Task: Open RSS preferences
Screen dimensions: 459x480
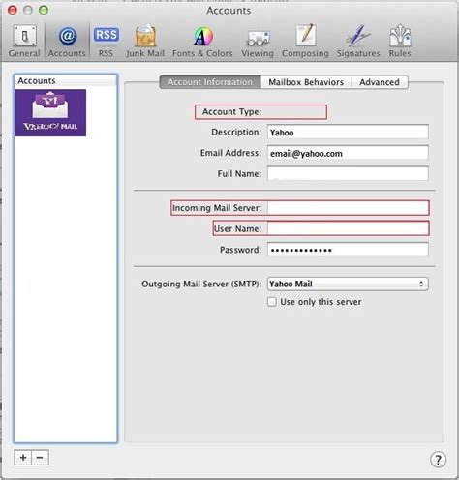Action: click(x=106, y=42)
